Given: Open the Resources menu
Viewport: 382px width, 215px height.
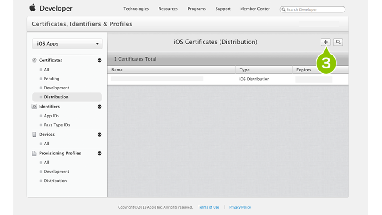Looking at the screenshot, I should pyautogui.click(x=168, y=9).
